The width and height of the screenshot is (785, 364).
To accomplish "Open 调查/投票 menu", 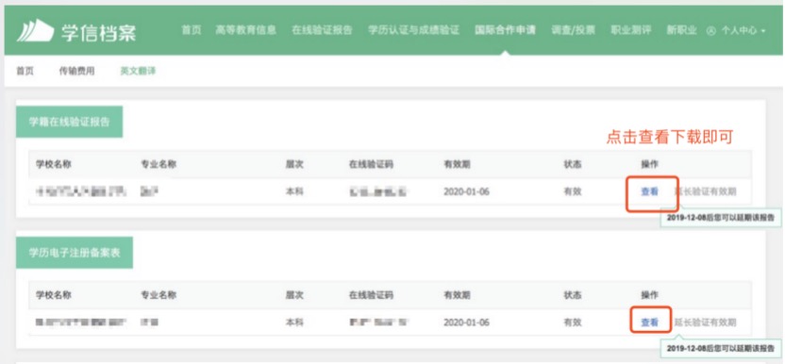I will [x=574, y=30].
